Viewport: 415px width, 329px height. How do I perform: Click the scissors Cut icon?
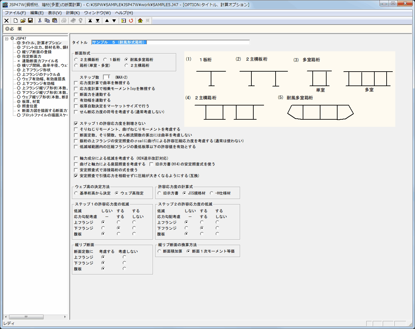coord(40,21)
